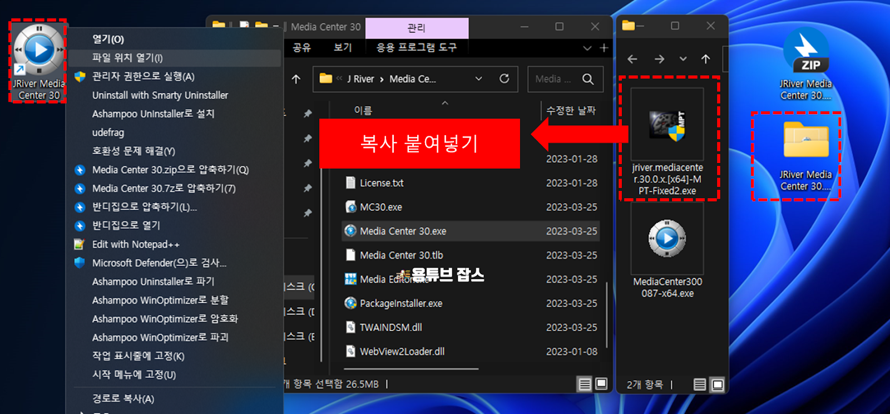Go up a level in small Explorer window
The image size is (890, 414).
pyautogui.click(x=705, y=59)
